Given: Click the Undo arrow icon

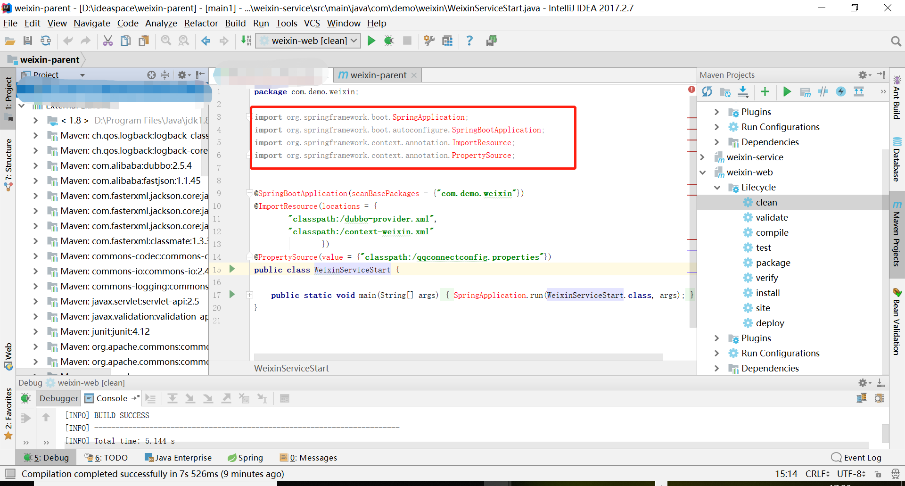Looking at the screenshot, I should (x=68, y=41).
